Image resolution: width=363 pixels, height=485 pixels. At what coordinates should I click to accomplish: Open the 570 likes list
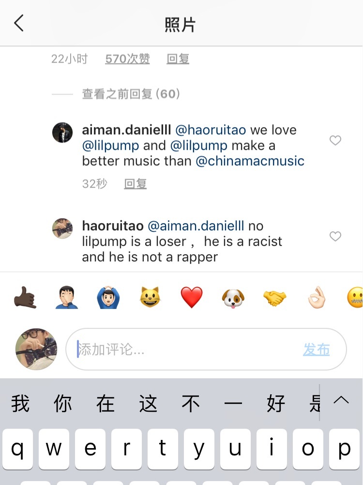point(127,59)
